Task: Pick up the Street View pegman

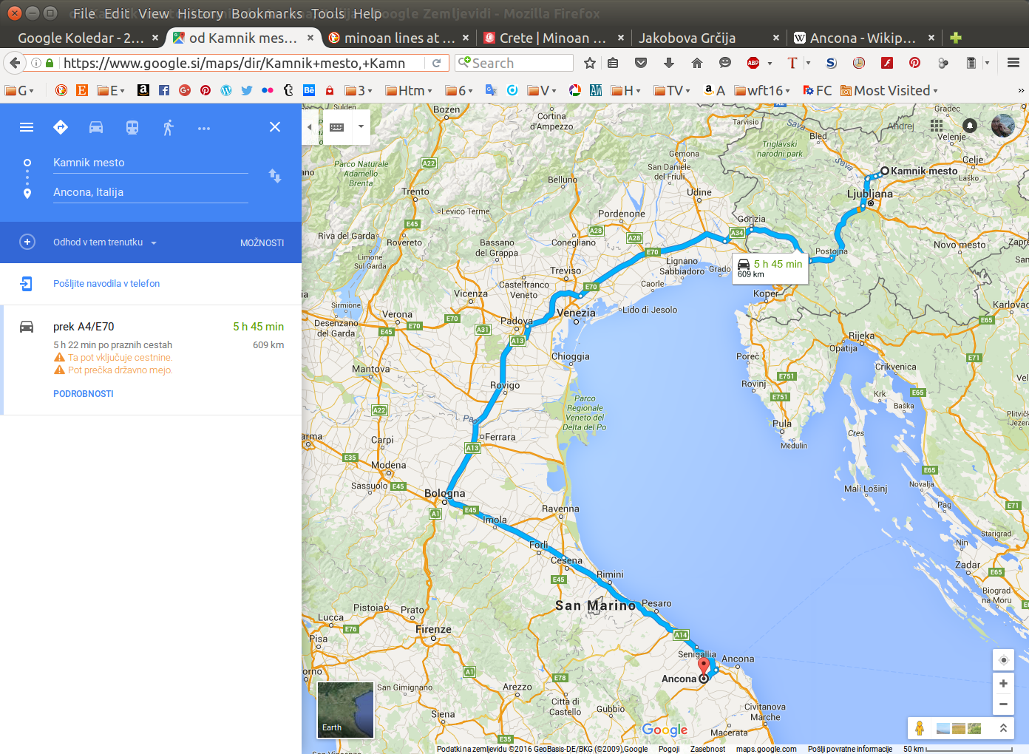Action: click(920, 728)
